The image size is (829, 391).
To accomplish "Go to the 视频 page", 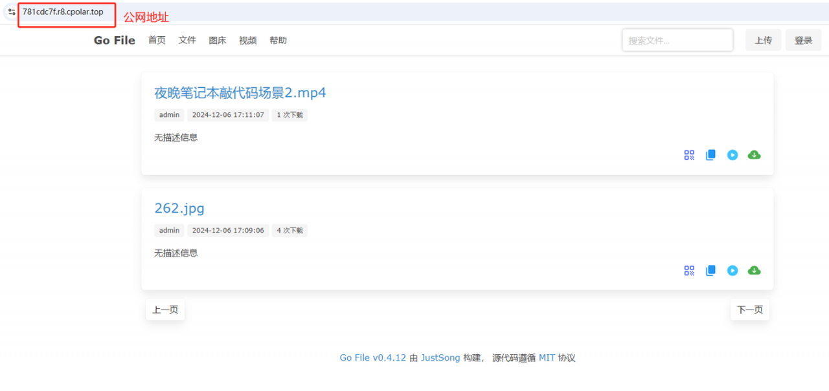I will point(248,40).
